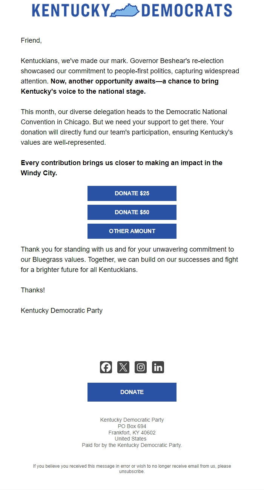
Task: Open the Facebook social icon
Action: 106,367
